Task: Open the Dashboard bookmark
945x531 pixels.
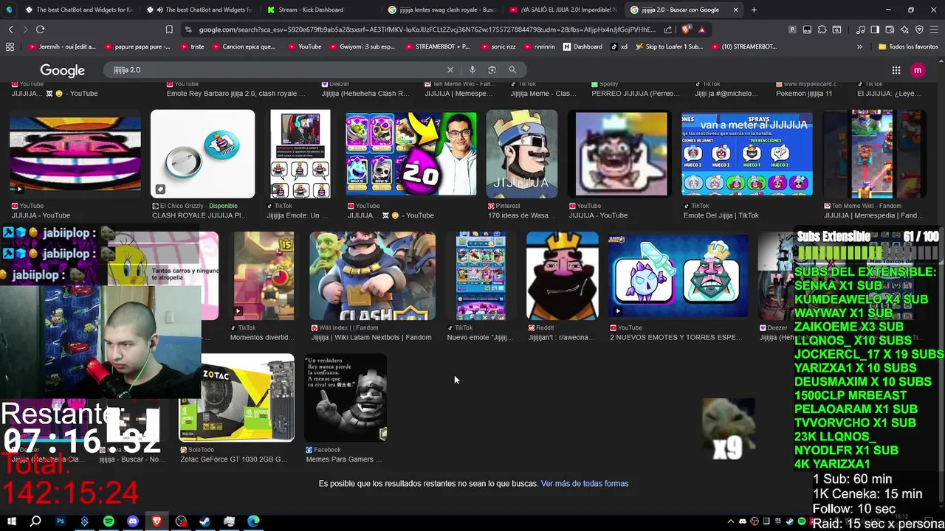Action: [x=583, y=46]
